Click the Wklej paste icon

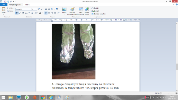click(3, 9)
